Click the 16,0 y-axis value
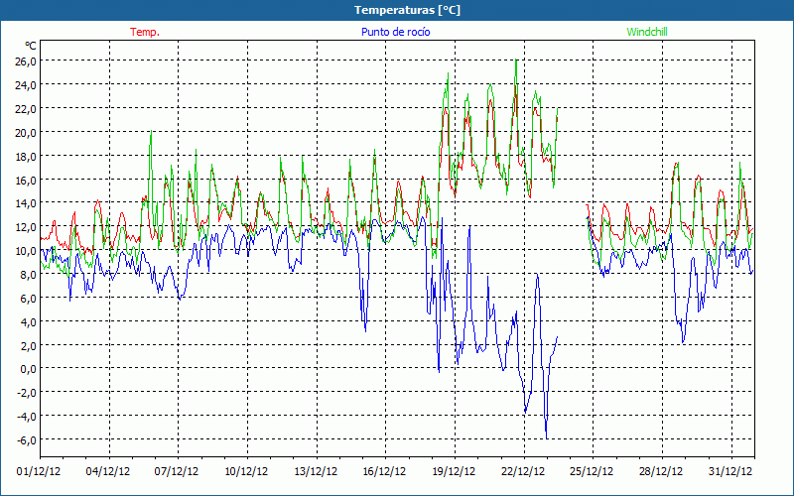The width and height of the screenshot is (794, 496). (26, 180)
